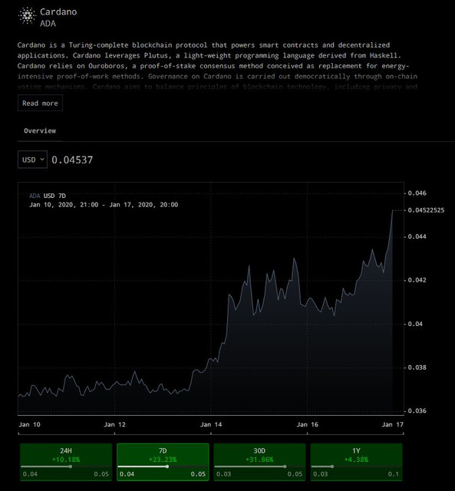
Task: Click the Cardano logo icon
Action: click(27, 15)
